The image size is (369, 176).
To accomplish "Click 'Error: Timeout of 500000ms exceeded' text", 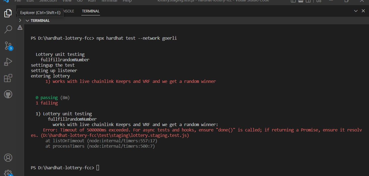I will 86,130.
